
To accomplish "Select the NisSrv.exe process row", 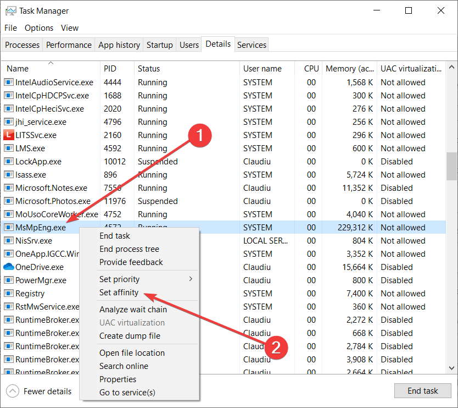I will click(x=34, y=241).
